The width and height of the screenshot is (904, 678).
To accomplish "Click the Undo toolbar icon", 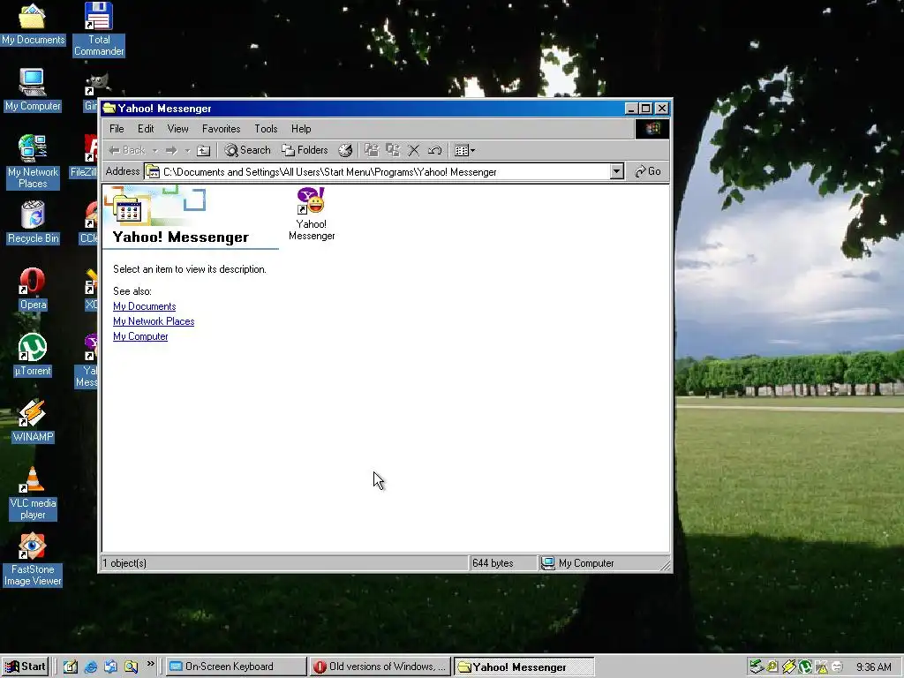I will tap(434, 150).
